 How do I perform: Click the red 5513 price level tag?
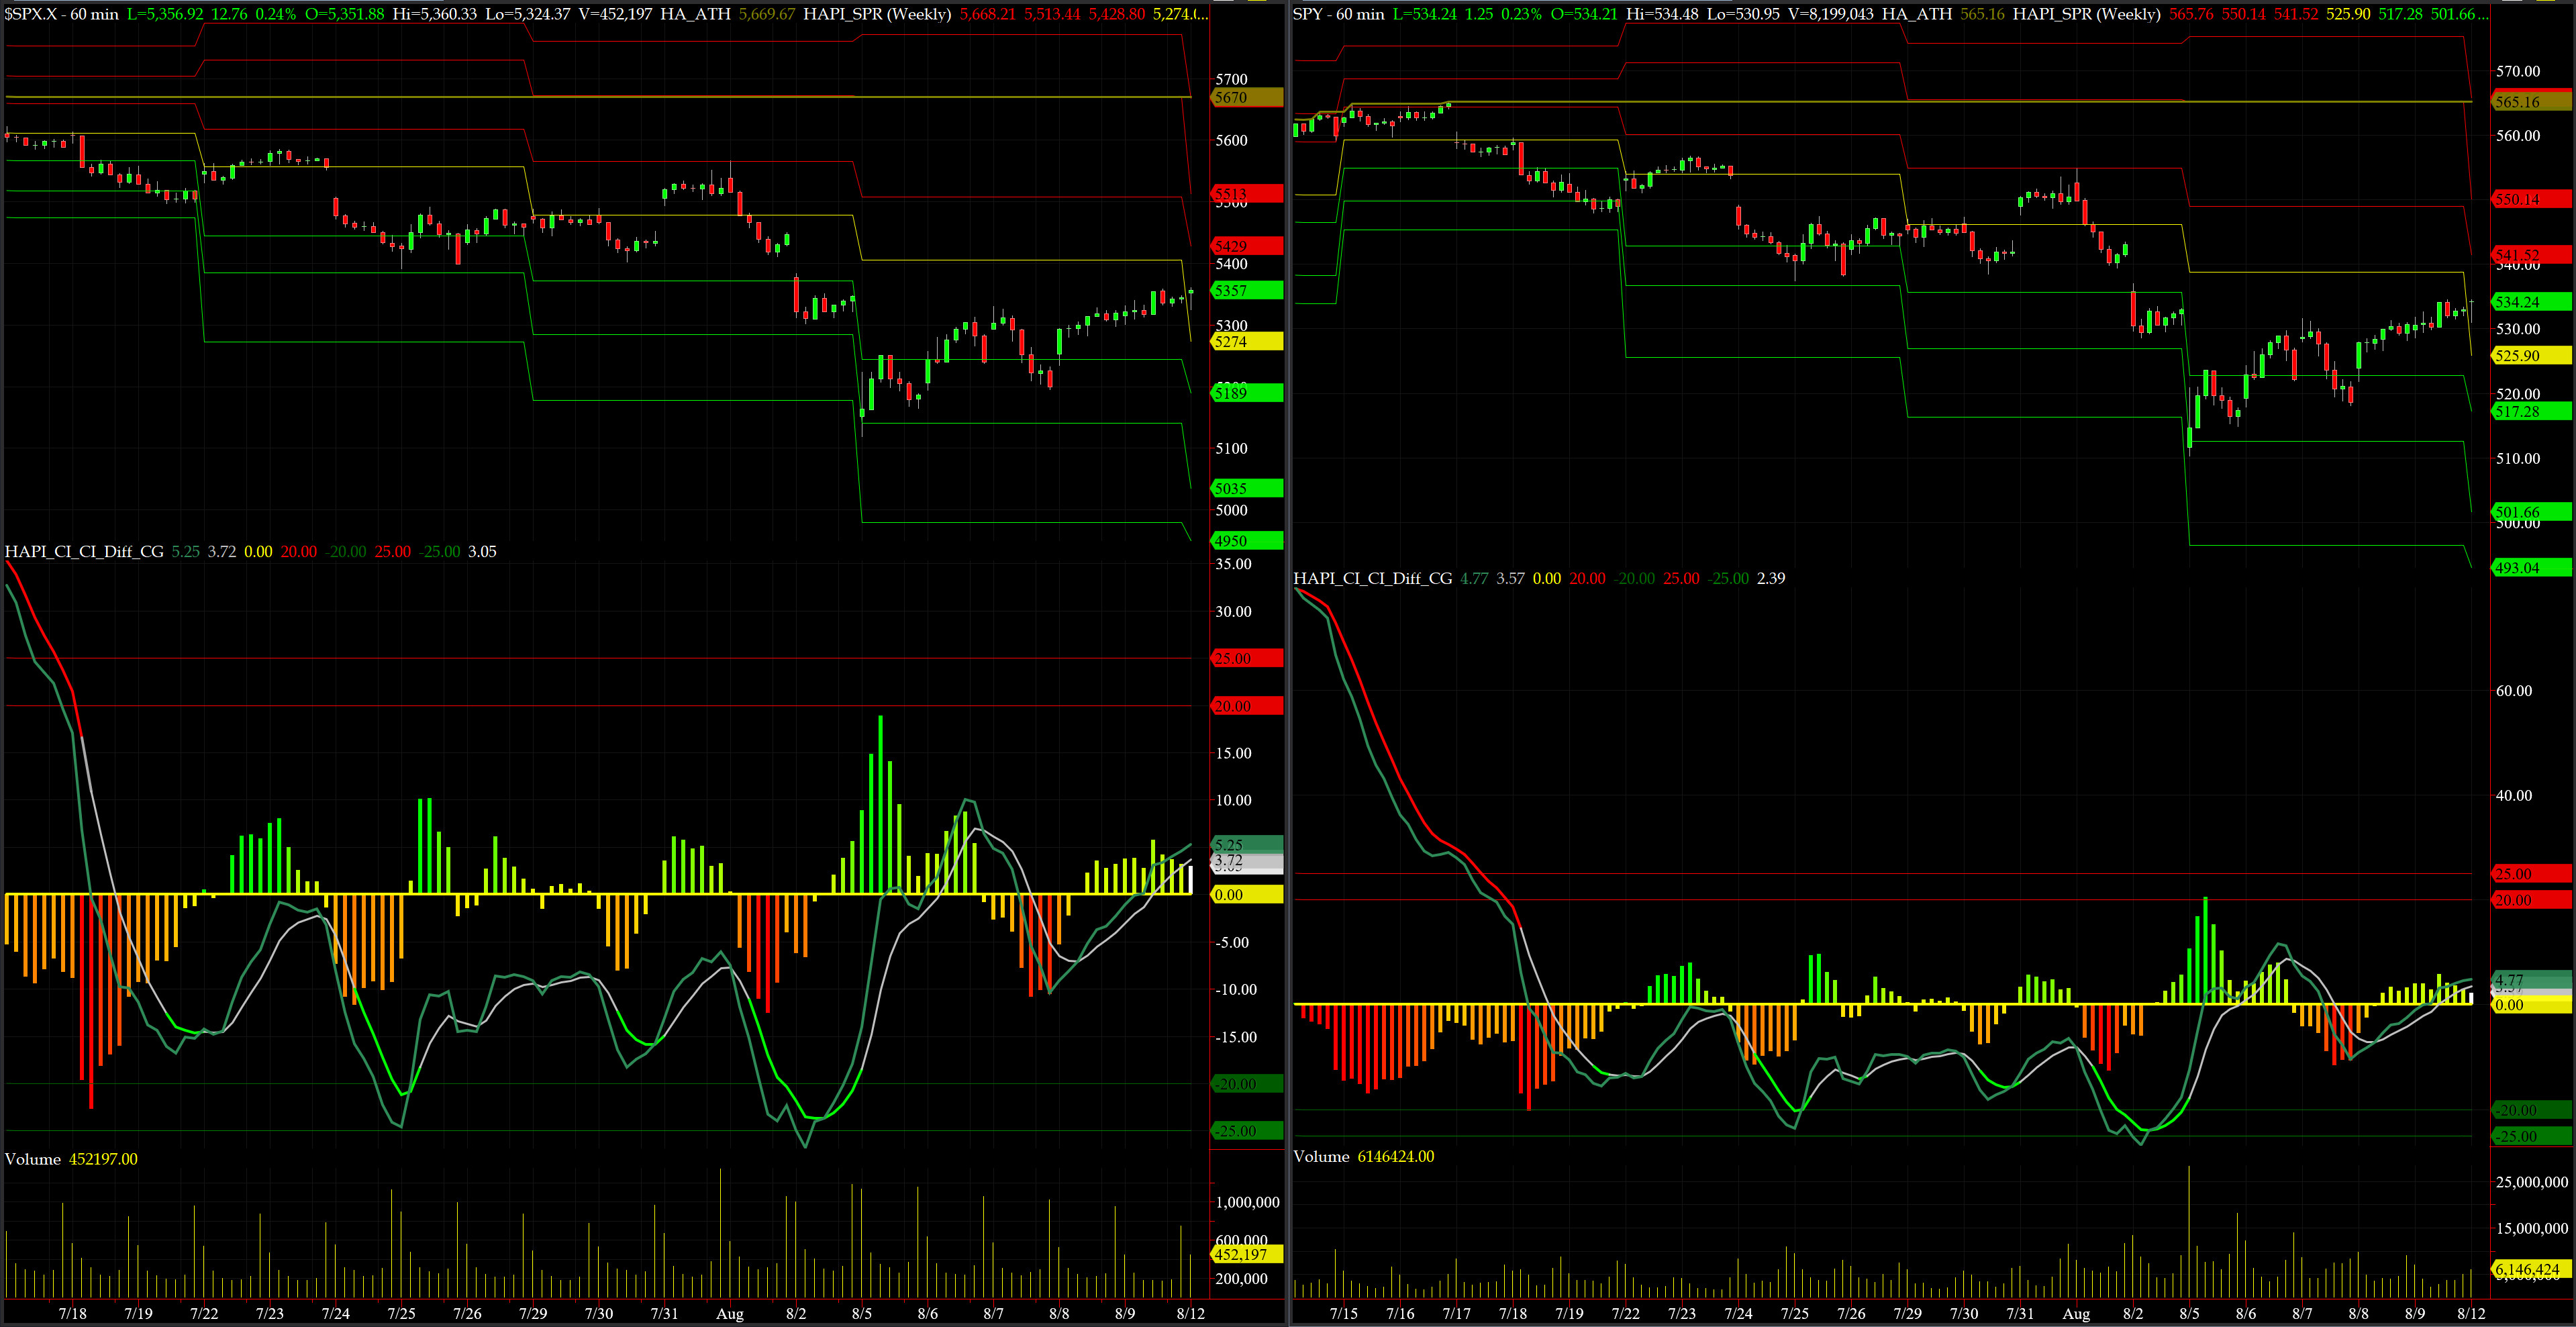point(1246,194)
